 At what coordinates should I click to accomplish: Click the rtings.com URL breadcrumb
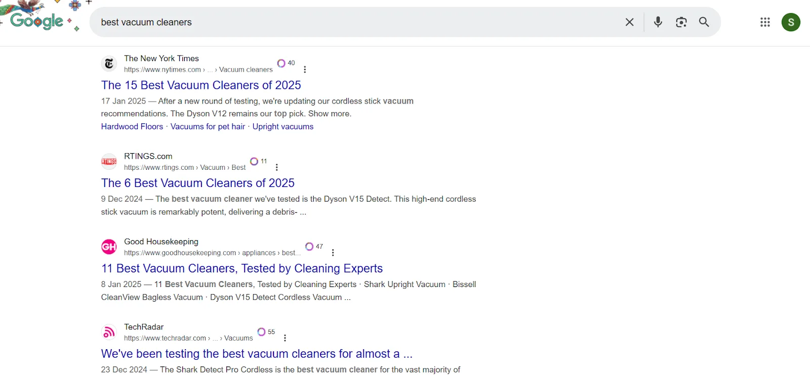(x=185, y=168)
